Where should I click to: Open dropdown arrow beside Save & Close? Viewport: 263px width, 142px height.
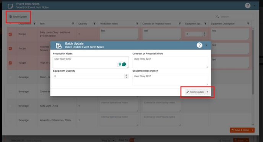pyautogui.click(x=252, y=130)
